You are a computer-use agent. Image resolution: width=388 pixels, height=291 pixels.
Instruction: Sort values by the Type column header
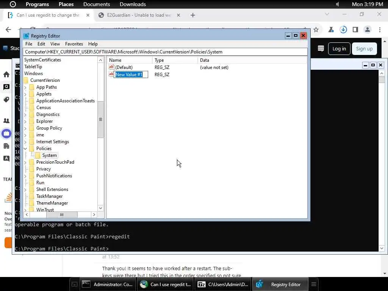(175, 60)
